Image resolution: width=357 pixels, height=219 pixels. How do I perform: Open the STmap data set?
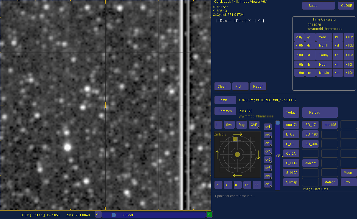[x=291, y=182]
